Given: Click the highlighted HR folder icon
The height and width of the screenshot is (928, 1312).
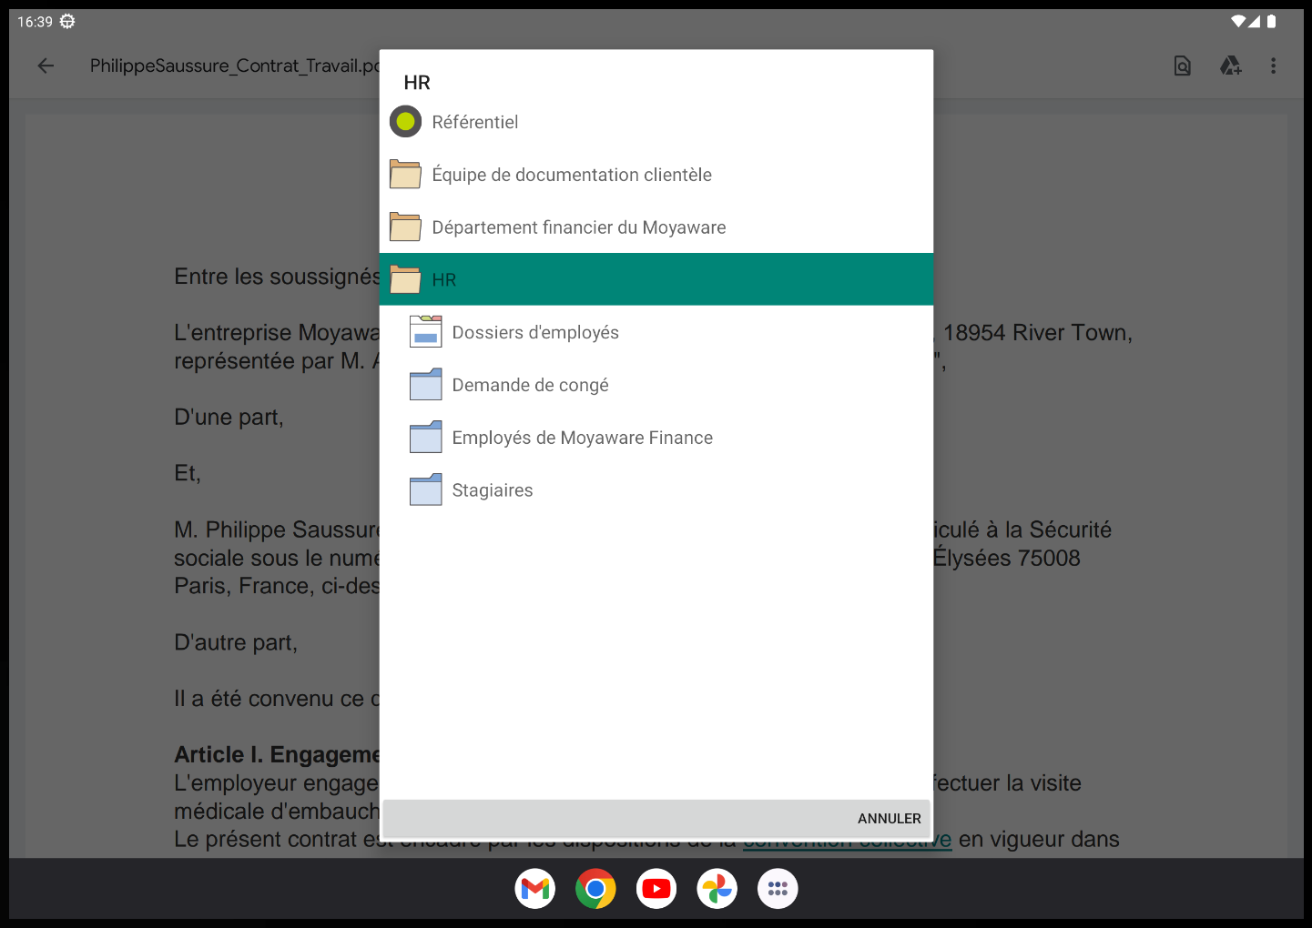Looking at the screenshot, I should tap(405, 279).
